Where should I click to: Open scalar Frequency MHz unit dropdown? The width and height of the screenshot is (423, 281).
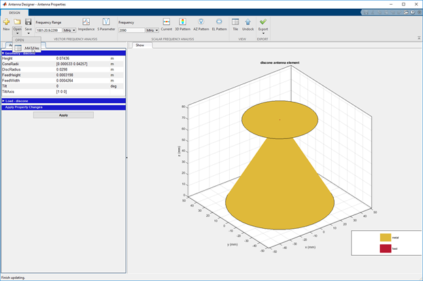[152, 31]
